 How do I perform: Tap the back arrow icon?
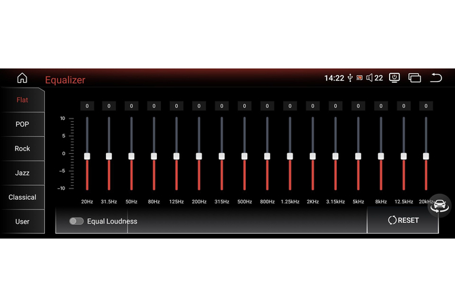pos(436,78)
